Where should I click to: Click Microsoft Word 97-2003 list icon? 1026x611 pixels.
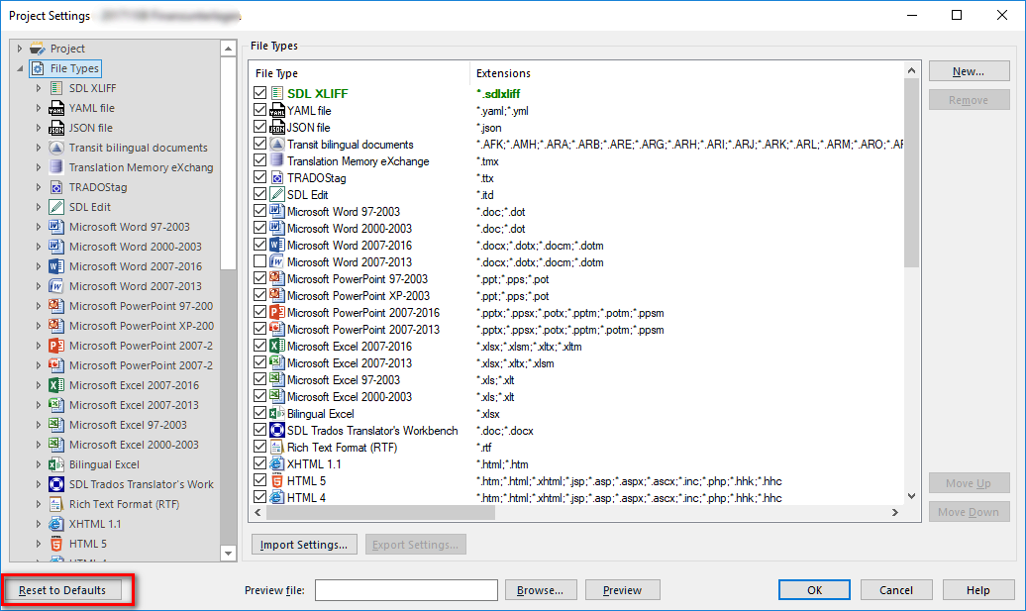[x=277, y=211]
